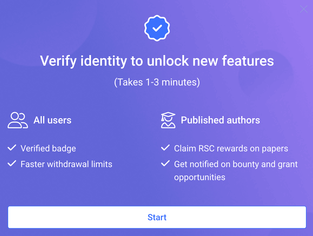Click checkmark beside Verified badge
This screenshot has width=313, height=236.
tap(12, 148)
